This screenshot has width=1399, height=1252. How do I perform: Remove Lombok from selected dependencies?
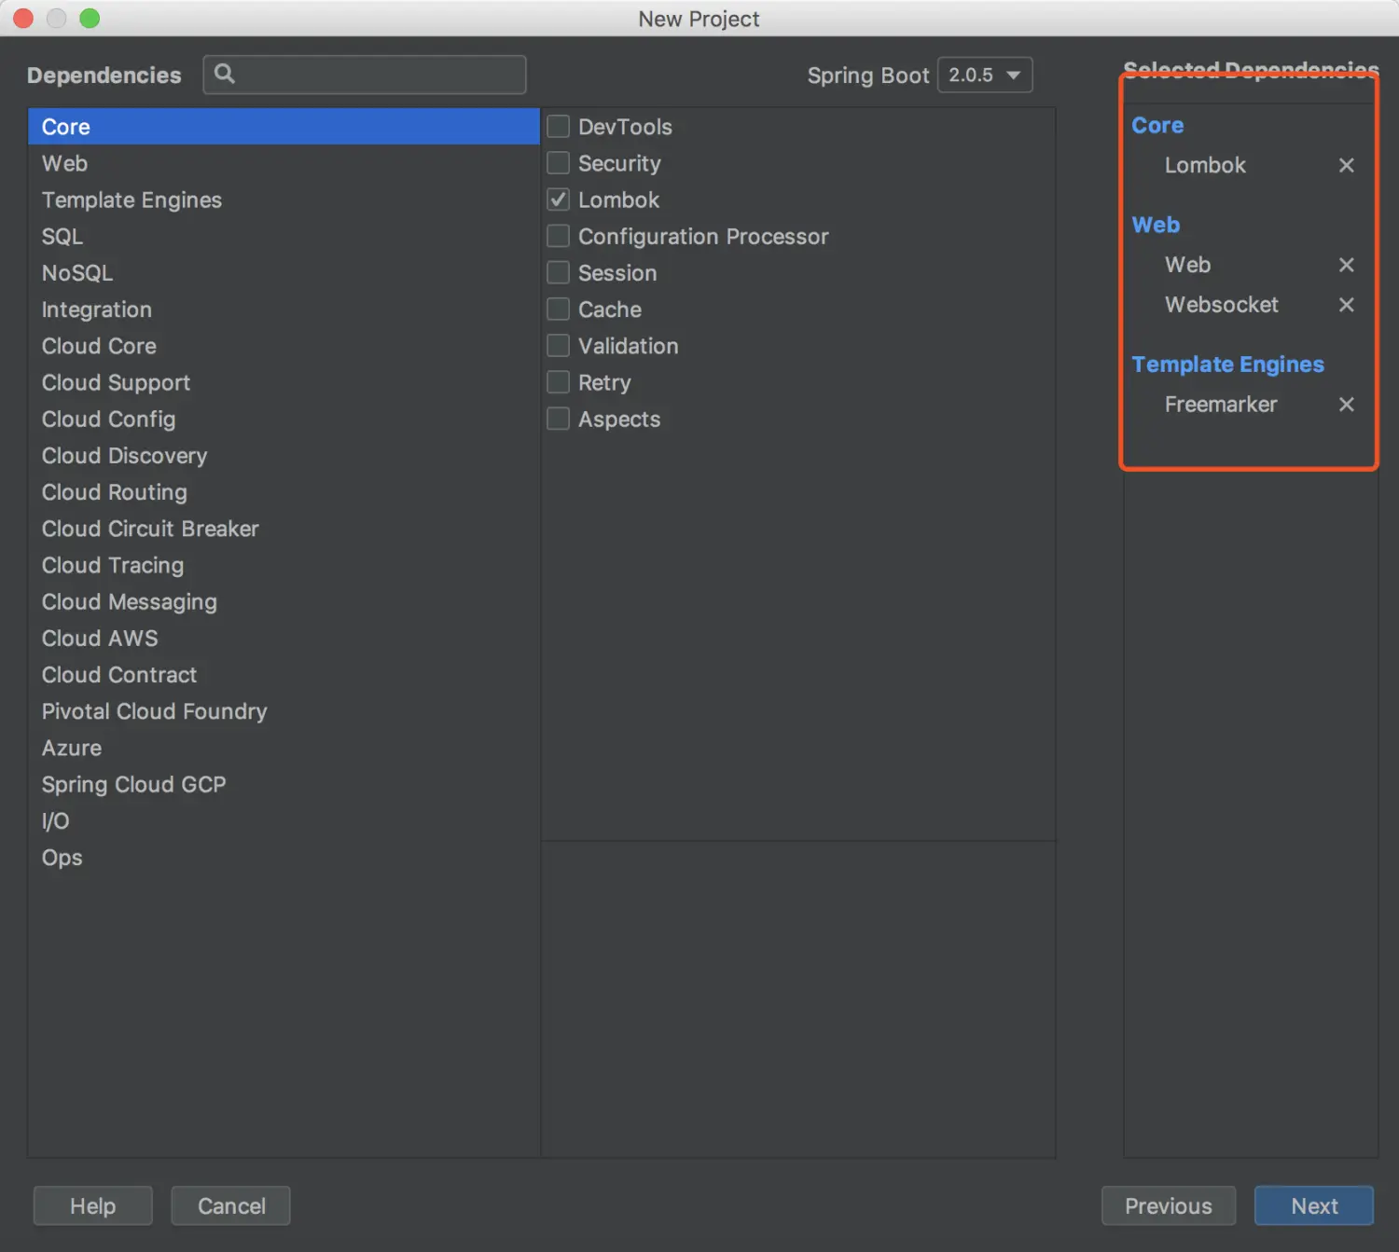tap(1346, 165)
